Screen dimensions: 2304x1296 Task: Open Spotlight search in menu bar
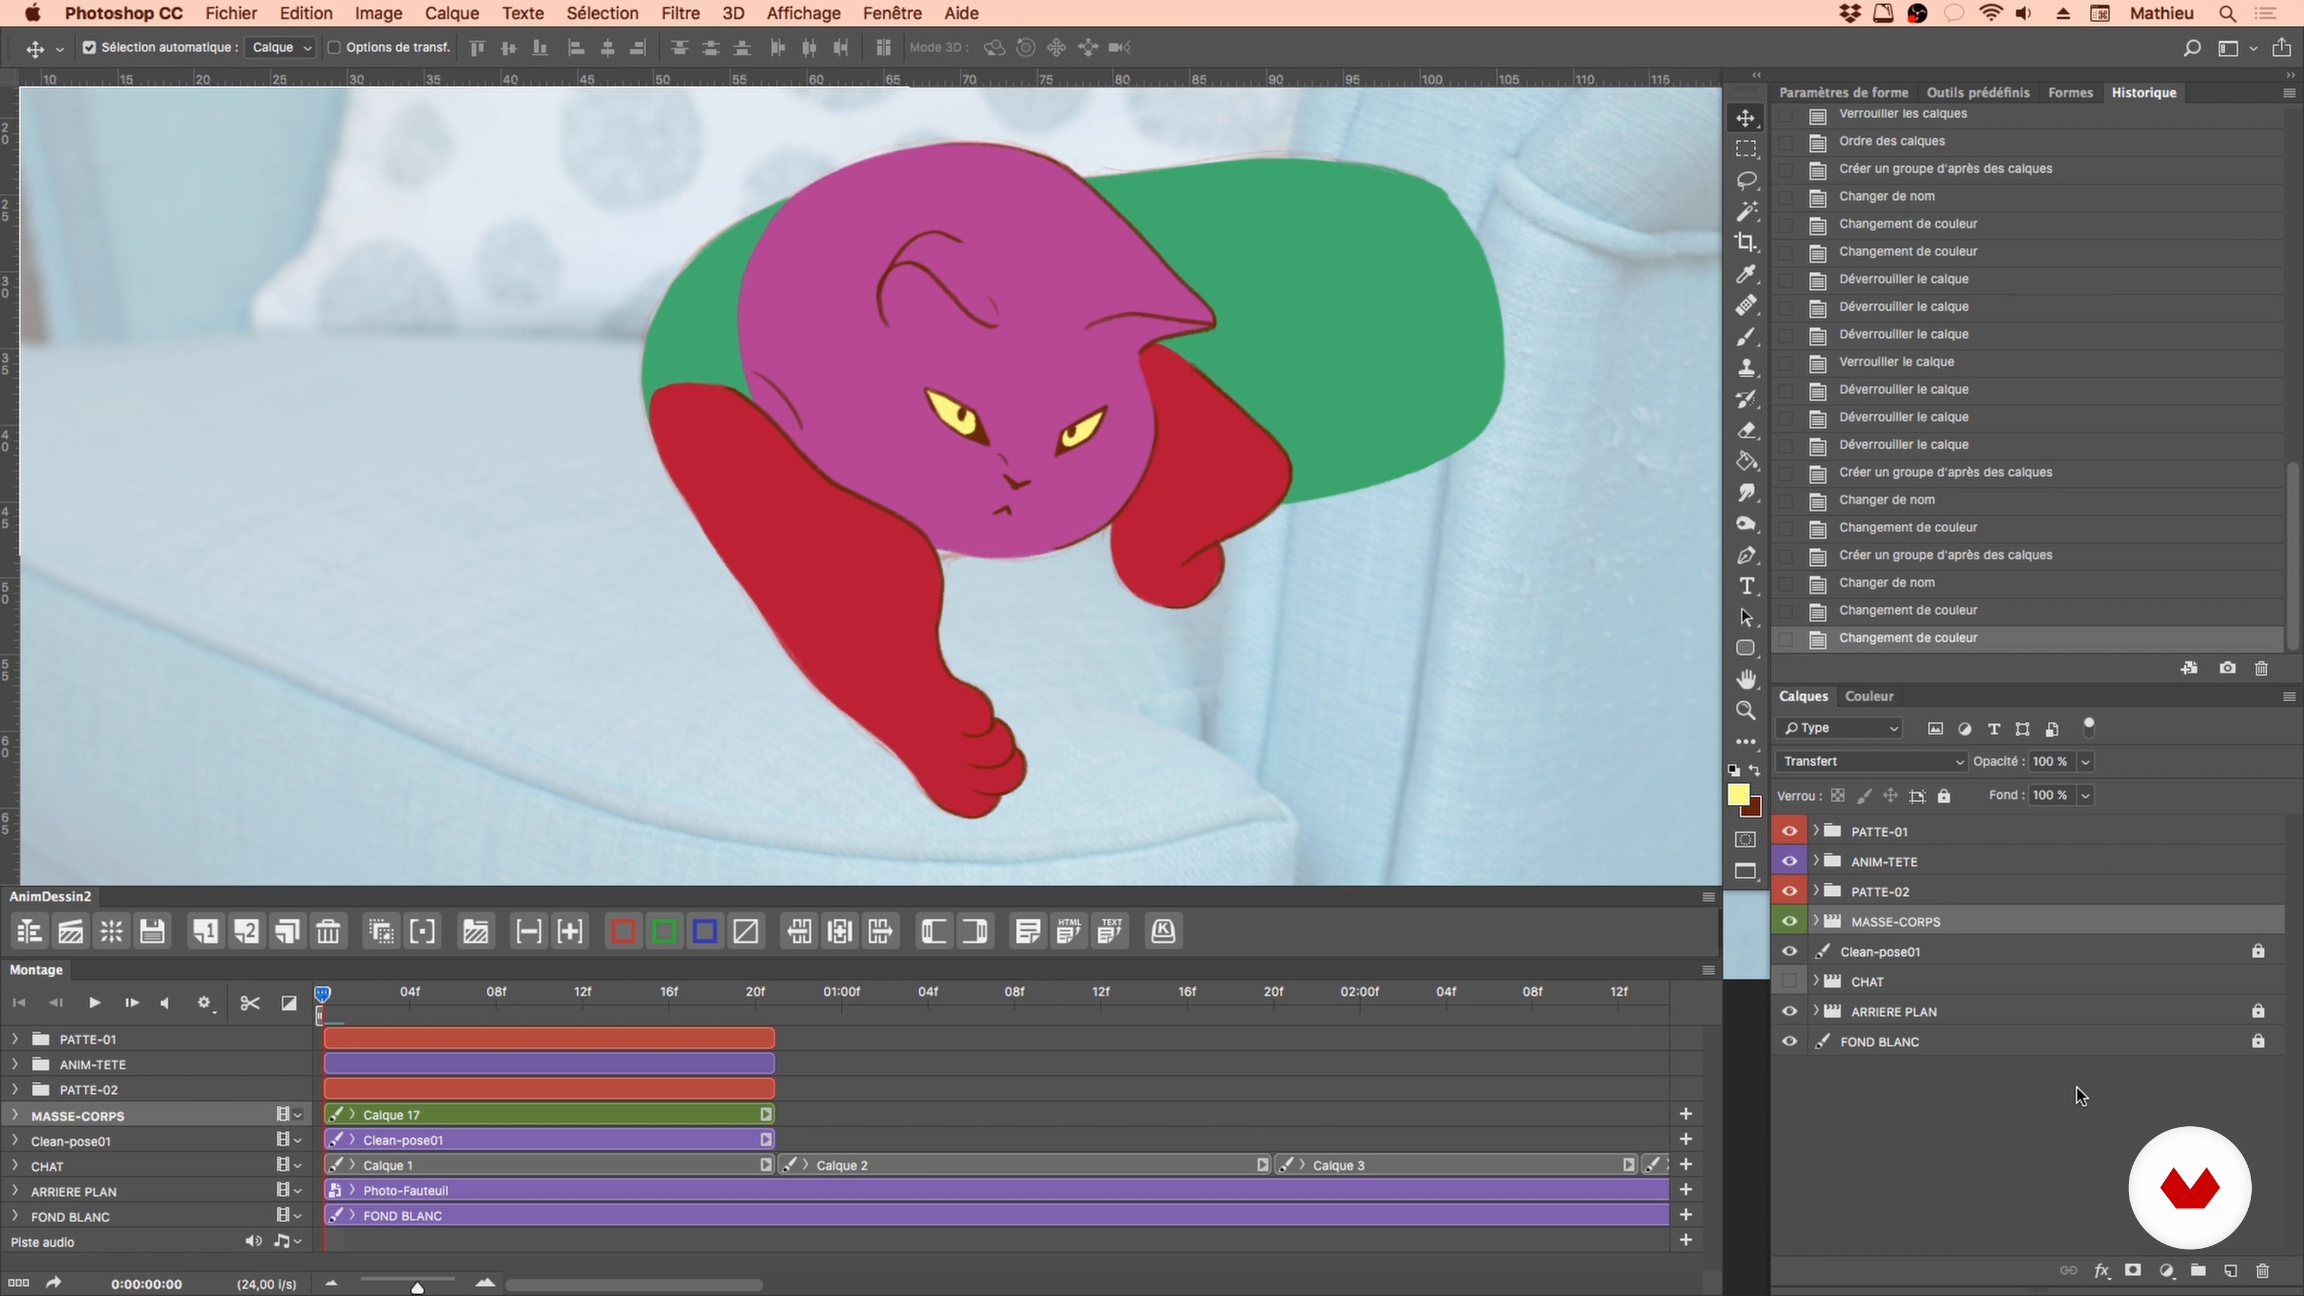(2227, 13)
